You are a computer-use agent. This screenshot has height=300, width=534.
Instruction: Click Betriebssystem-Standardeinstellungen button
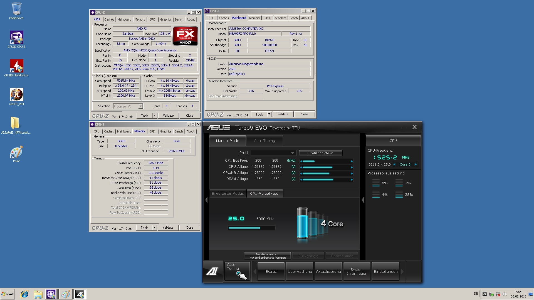pos(268,256)
